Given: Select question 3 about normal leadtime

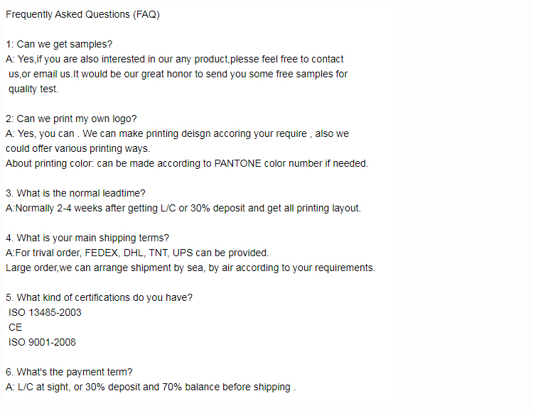Looking at the screenshot, I should 75,193.
